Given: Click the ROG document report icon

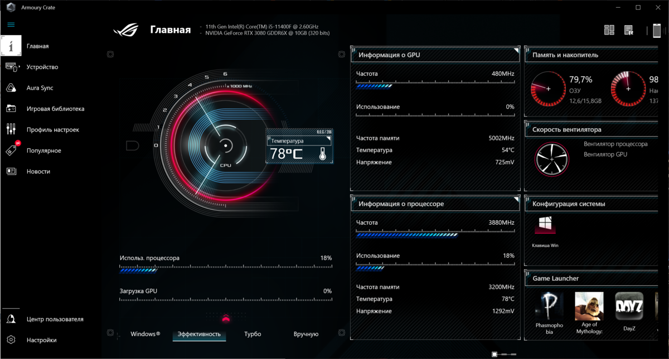Looking at the screenshot, I should (x=629, y=30).
